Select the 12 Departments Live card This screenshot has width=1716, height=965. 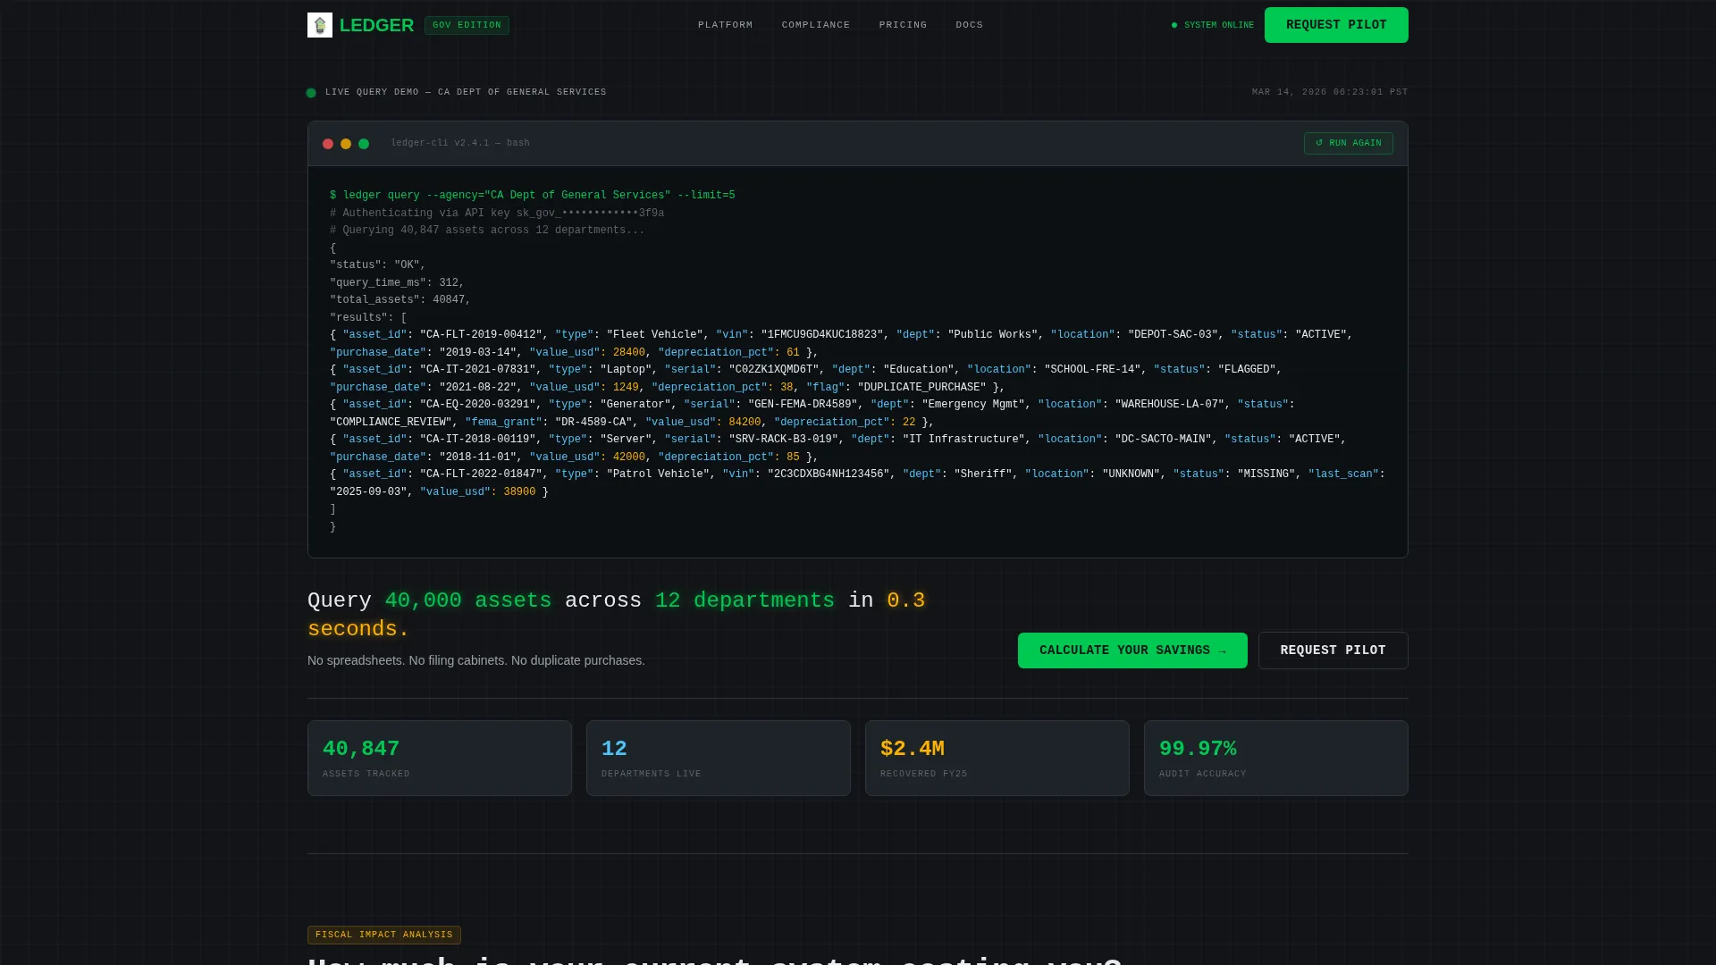(719, 758)
